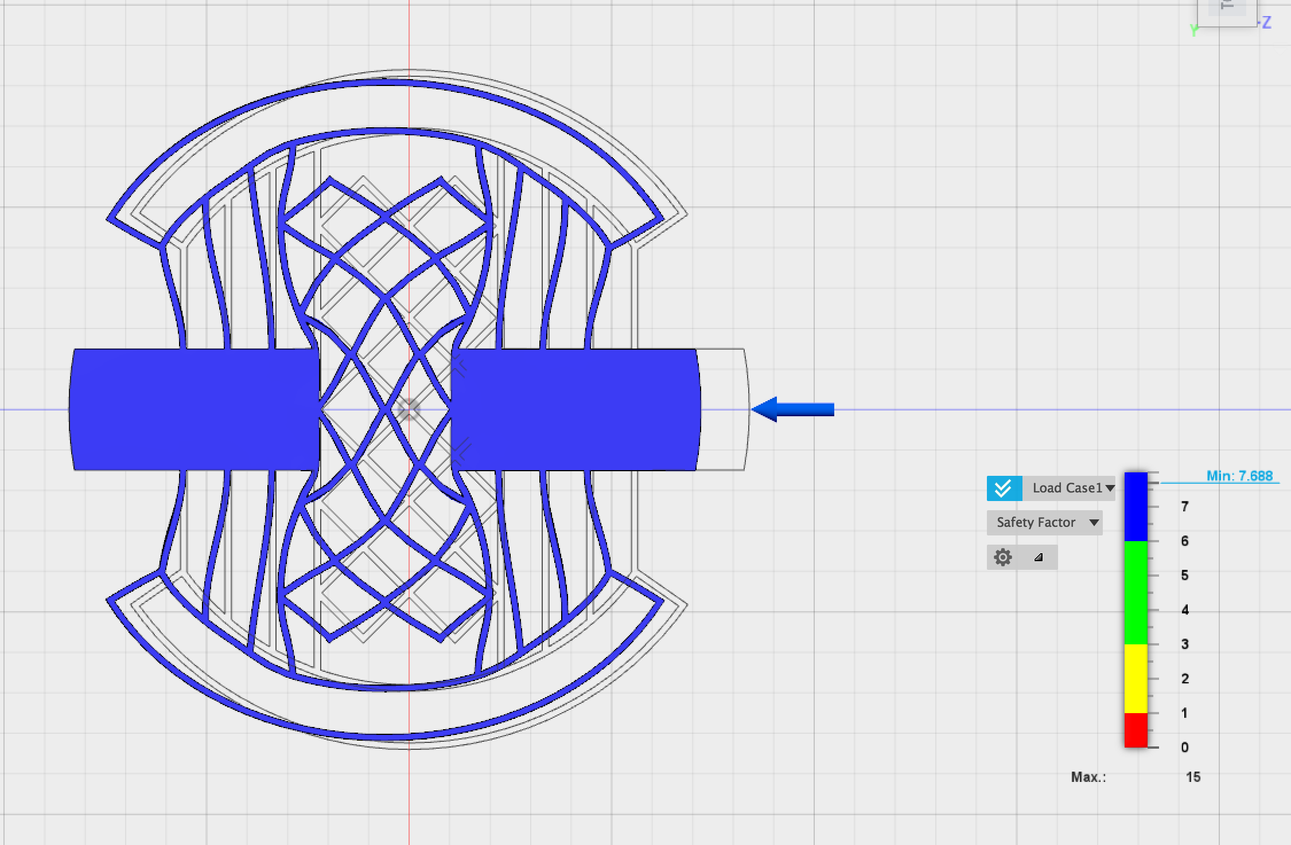This screenshot has width=1291, height=845.
Task: Click the Y-axis orientation indicator icon
Action: click(1194, 30)
